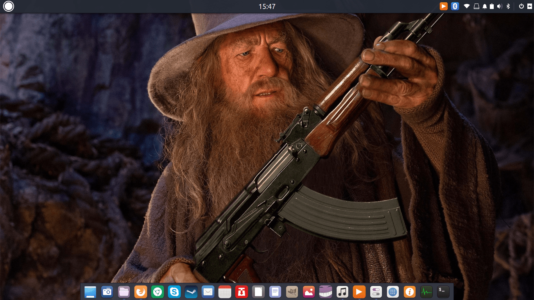
Task: Open the Wi-Fi network indicator
Action: tap(467, 6)
